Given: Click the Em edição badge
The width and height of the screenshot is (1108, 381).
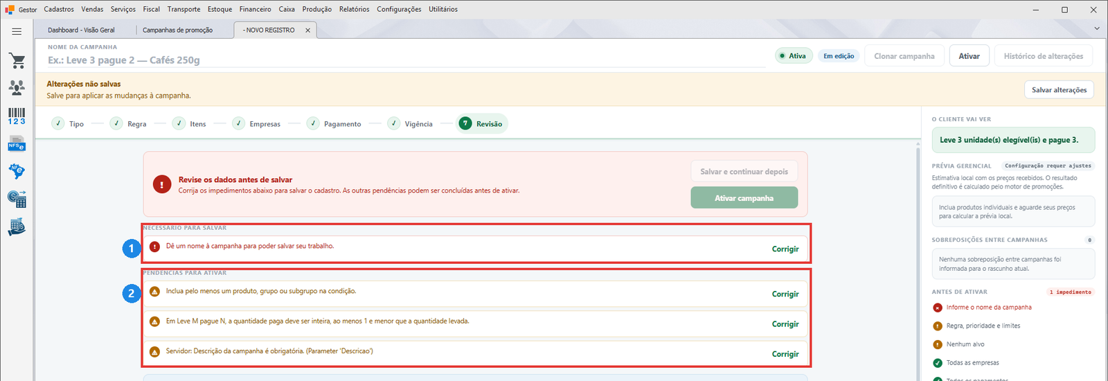Looking at the screenshot, I should click(x=839, y=56).
